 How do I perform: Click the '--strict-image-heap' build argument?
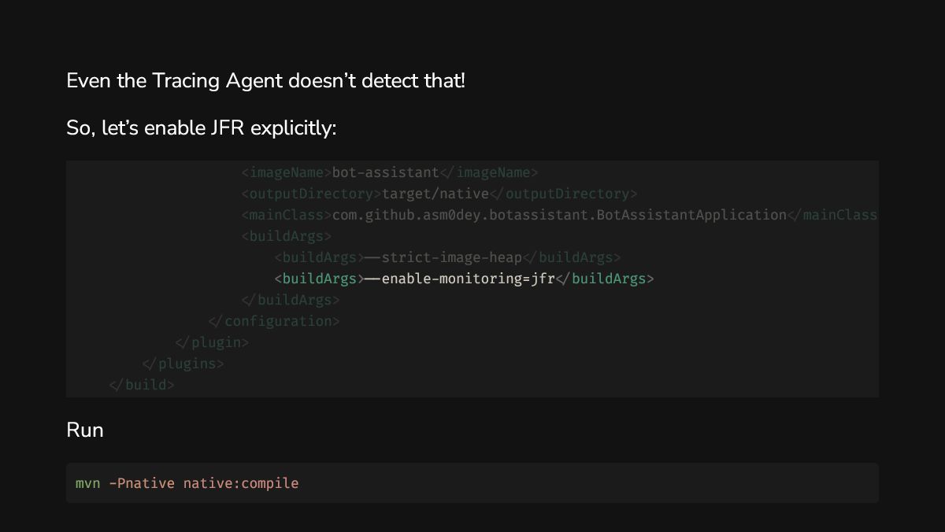point(443,257)
